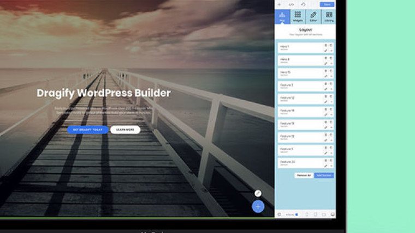Select the Hero 8 section row
Viewport: 415px width, 233px height.
click(305, 60)
